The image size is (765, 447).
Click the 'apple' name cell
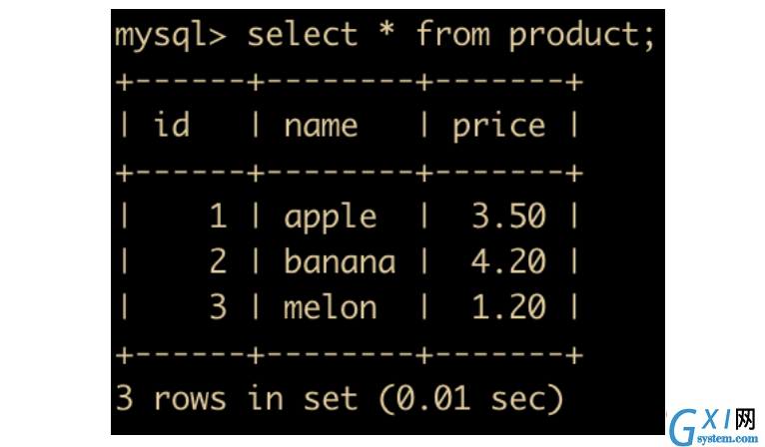(x=331, y=218)
